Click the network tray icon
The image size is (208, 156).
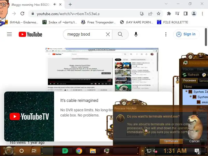(149, 151)
